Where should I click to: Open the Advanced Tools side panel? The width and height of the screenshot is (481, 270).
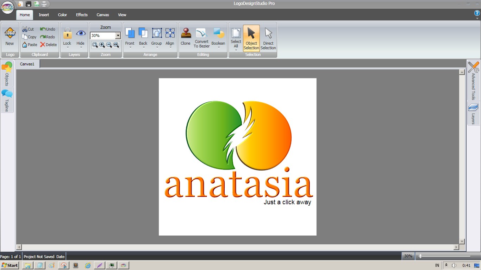pyautogui.click(x=473, y=80)
